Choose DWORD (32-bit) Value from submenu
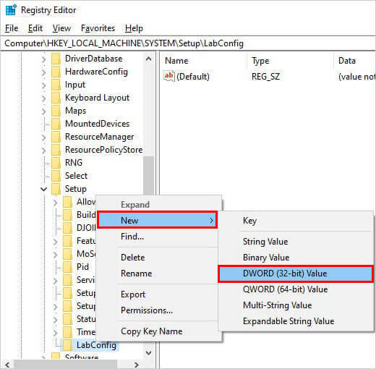Image resolution: width=376 pixels, height=369 pixels. click(x=296, y=273)
